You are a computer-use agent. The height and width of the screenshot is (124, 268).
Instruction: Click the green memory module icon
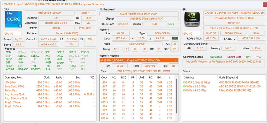click(x=175, y=39)
